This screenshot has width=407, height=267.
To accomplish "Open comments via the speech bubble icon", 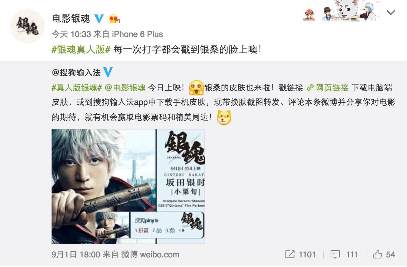I will click(335, 254).
